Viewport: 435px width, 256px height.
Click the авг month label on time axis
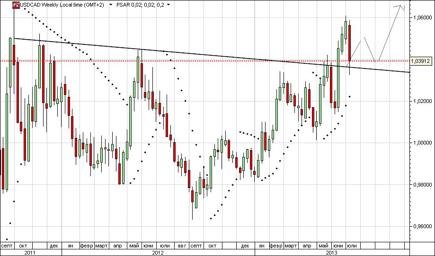click(x=182, y=246)
